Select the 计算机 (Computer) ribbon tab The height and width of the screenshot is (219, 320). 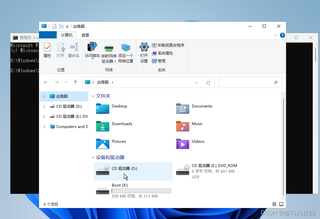(66, 35)
